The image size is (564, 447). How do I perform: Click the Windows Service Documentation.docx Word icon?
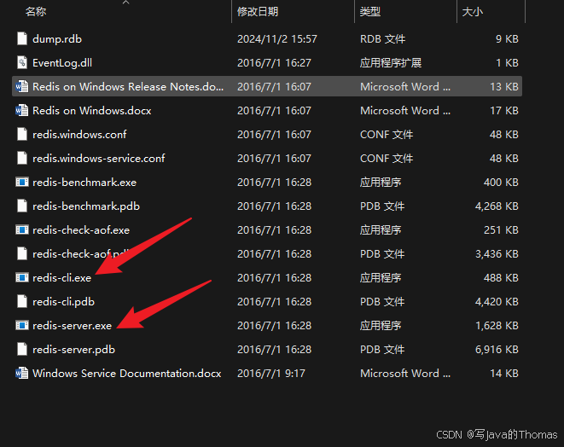click(x=22, y=374)
